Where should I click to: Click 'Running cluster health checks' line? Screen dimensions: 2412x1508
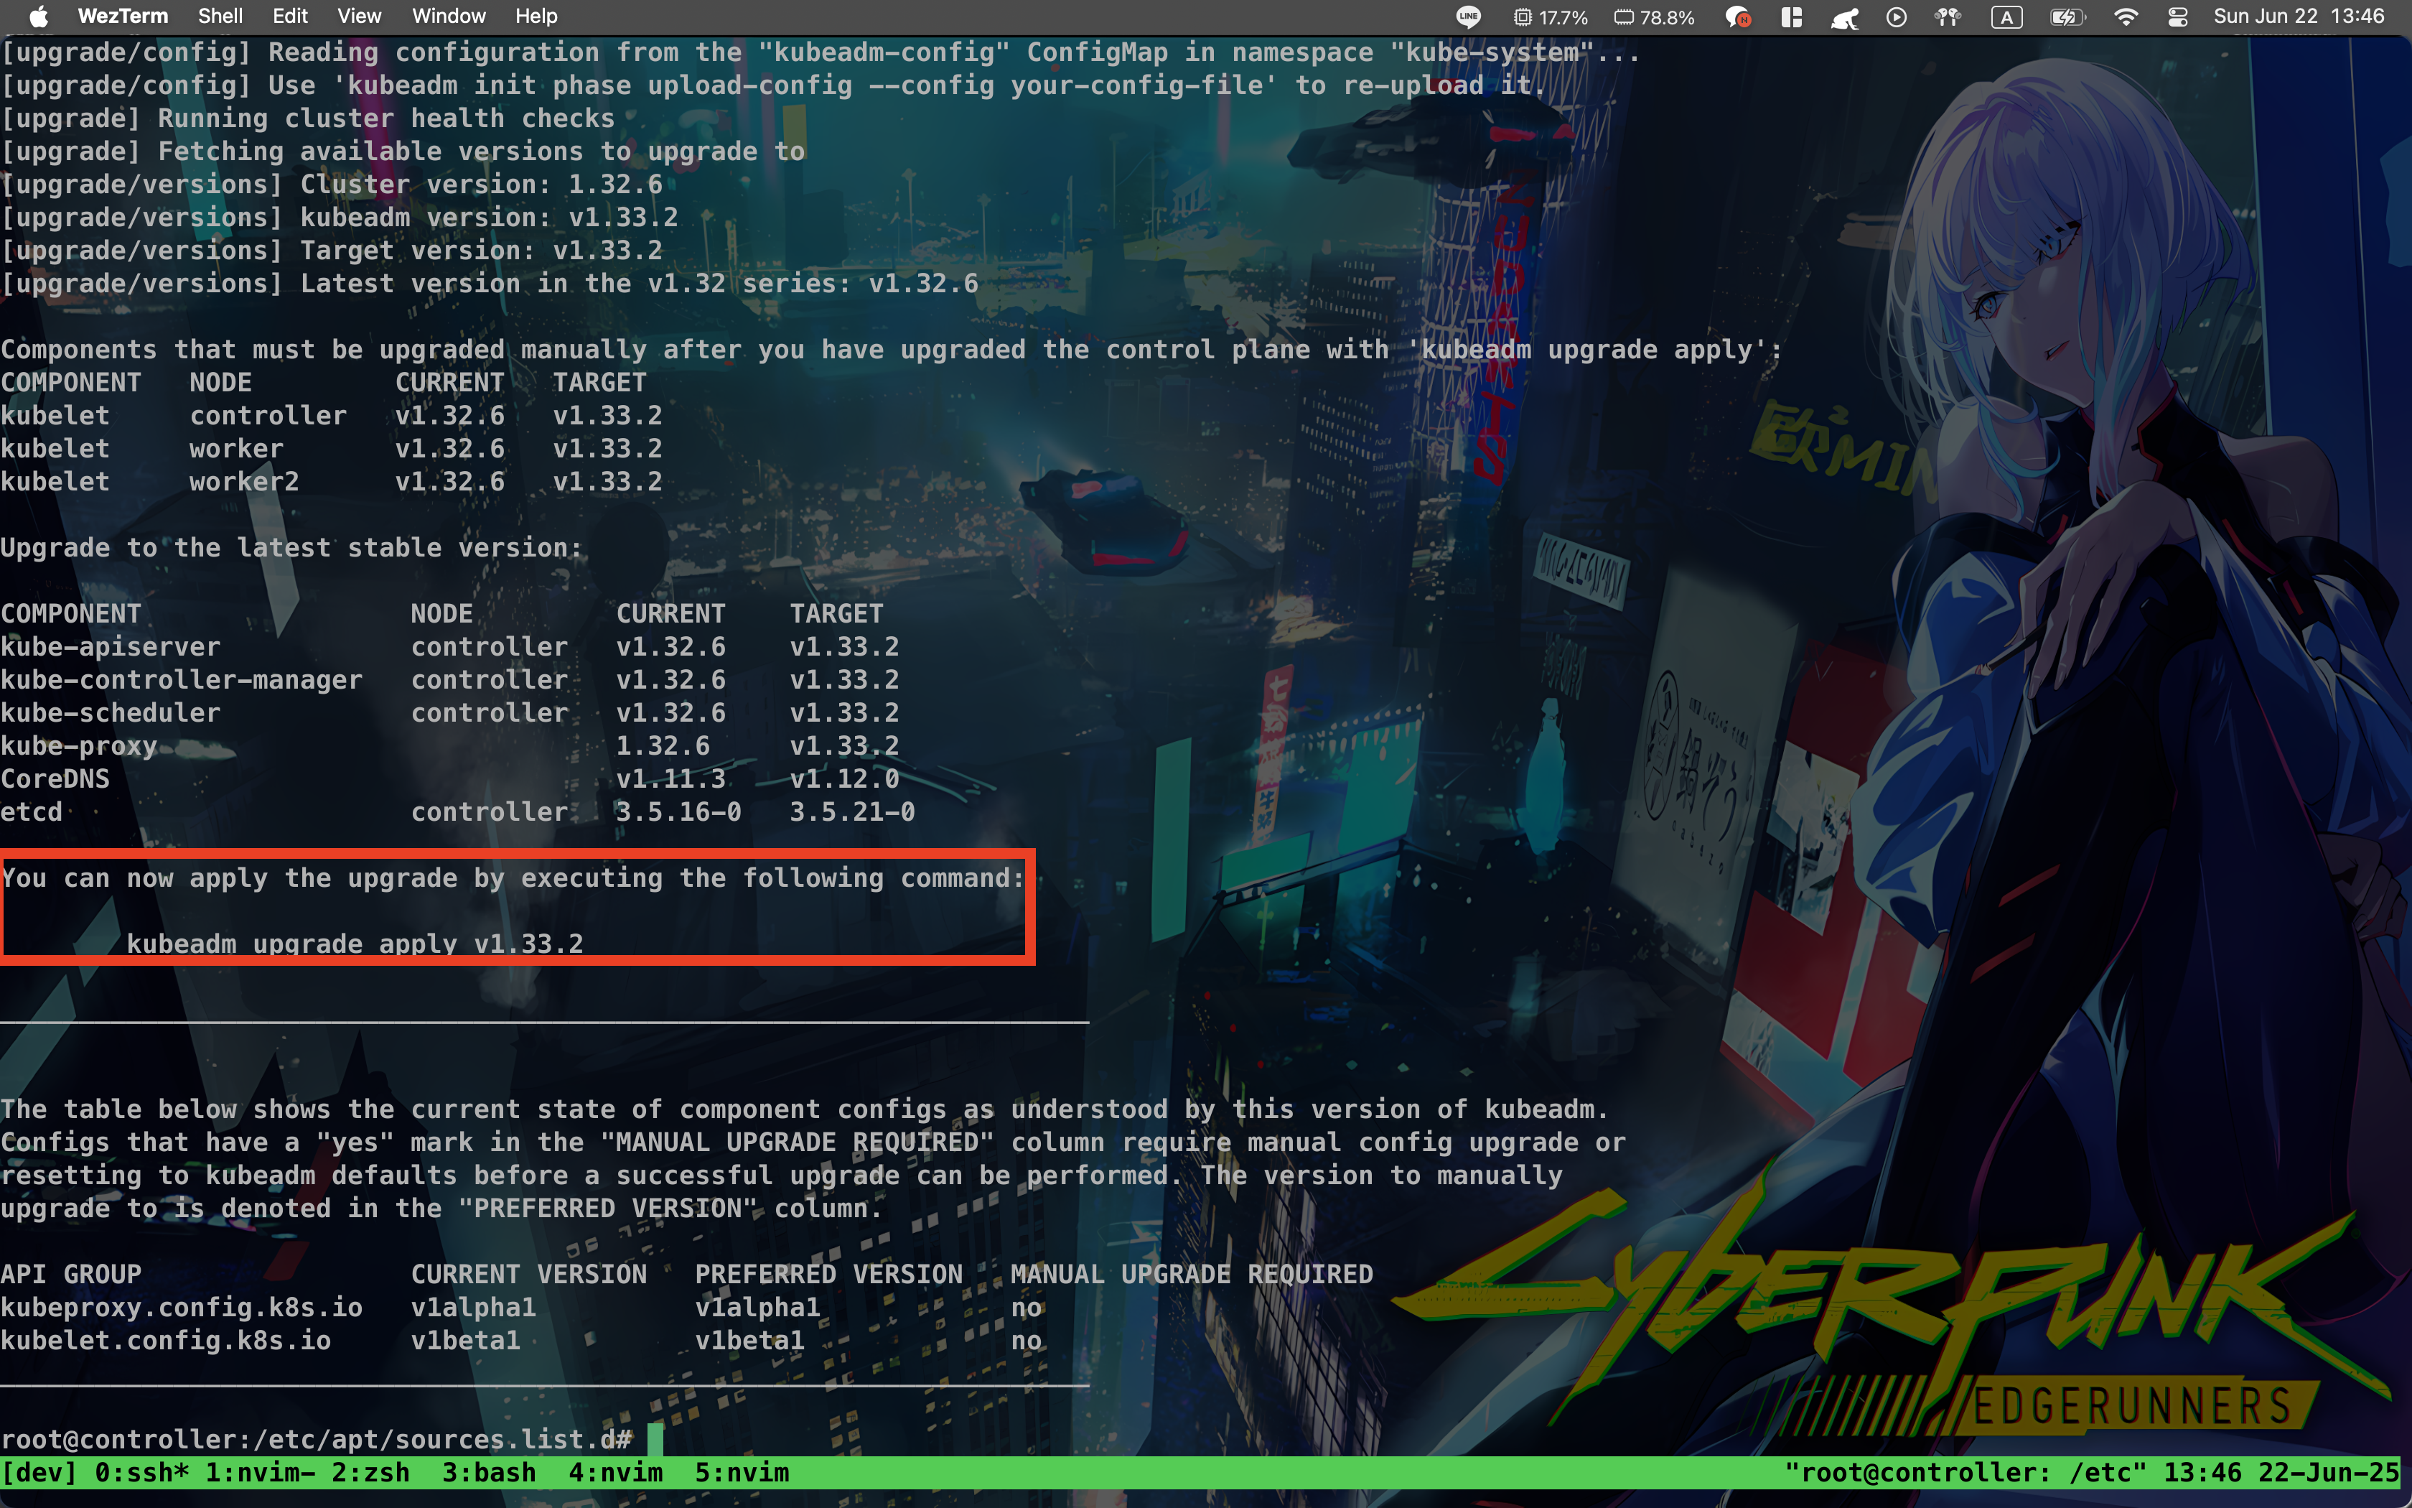point(308,118)
